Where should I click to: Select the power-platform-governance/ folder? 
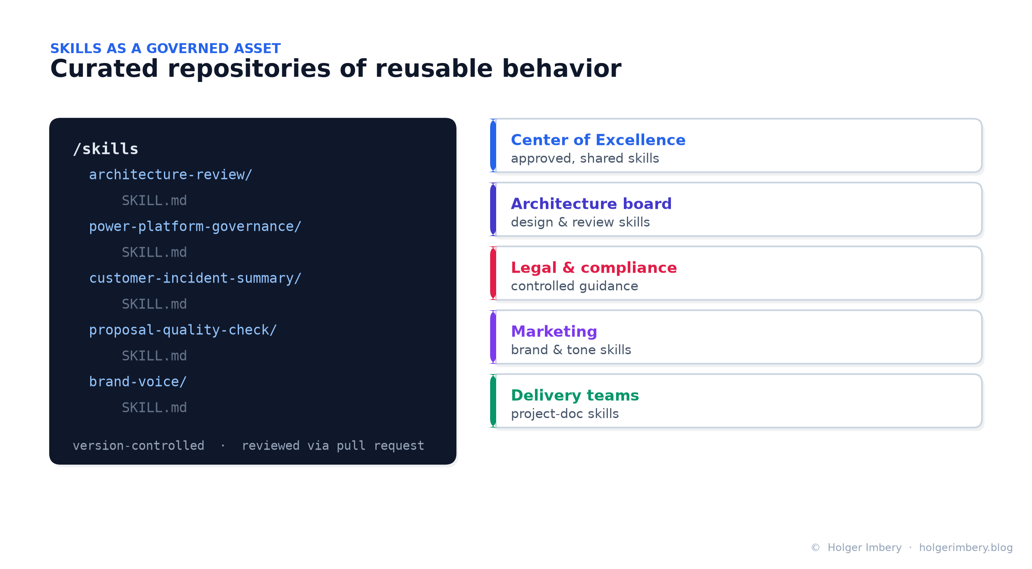195,226
